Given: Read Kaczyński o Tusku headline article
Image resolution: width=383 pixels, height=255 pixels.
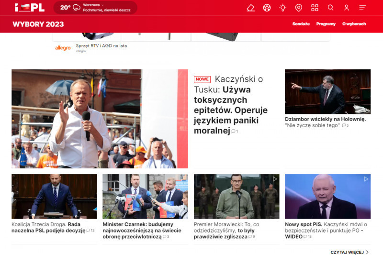Looking at the screenshot, I should pos(230,105).
